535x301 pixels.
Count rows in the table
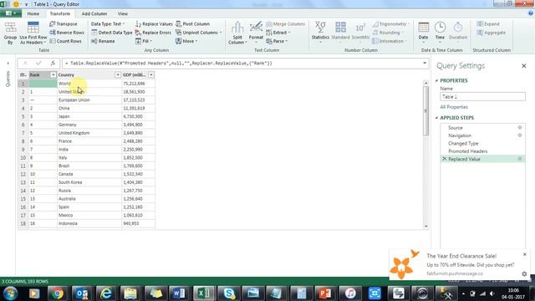pos(65,41)
